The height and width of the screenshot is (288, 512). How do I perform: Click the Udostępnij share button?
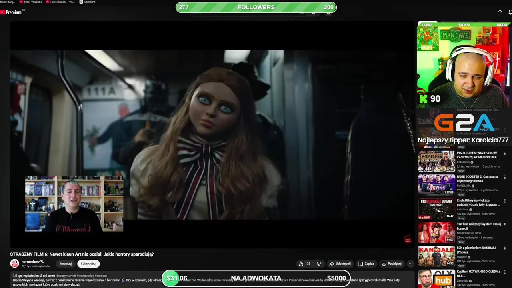click(x=340, y=264)
